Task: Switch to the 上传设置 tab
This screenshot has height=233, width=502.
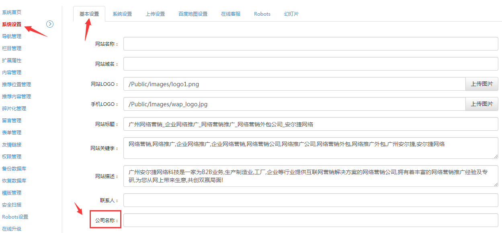Action: tap(155, 14)
